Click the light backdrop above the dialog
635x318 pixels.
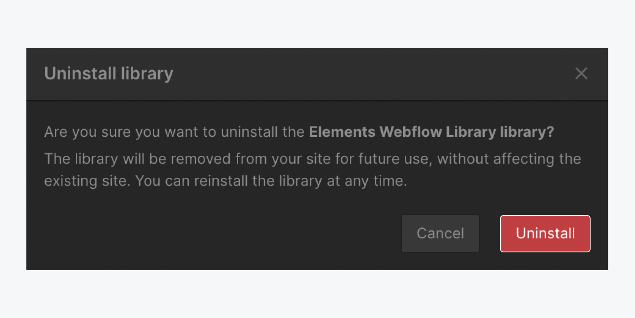317,23
